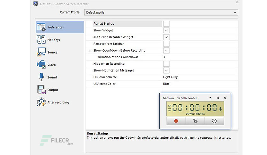The image size is (267, 155).
Task: Enable Remove from Taskbar checkbox
Action: (x=166, y=44)
